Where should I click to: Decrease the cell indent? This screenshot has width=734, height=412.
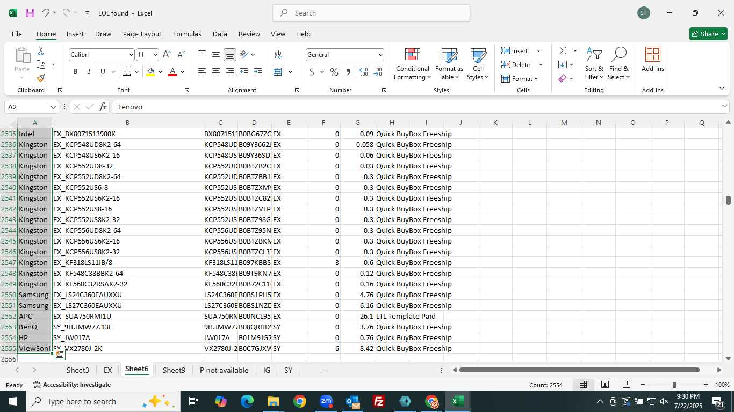coord(244,72)
